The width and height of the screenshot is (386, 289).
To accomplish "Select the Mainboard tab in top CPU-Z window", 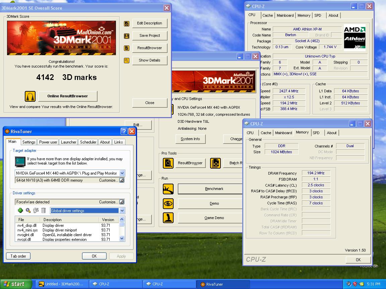I will tap(285, 15).
